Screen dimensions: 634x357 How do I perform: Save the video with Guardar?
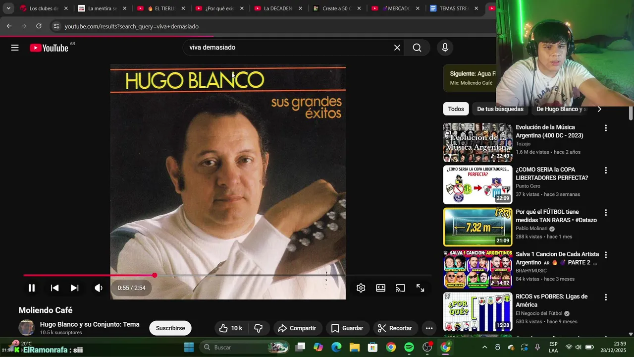tap(347, 328)
